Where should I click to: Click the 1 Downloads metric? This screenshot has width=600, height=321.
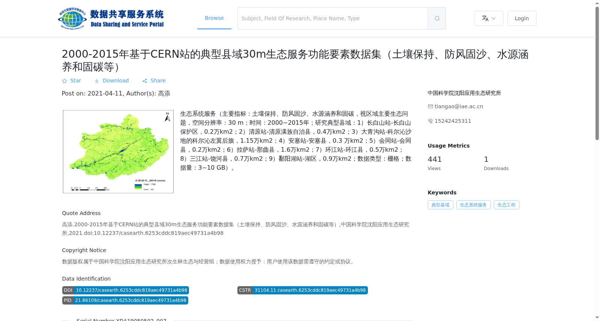pyautogui.click(x=496, y=163)
